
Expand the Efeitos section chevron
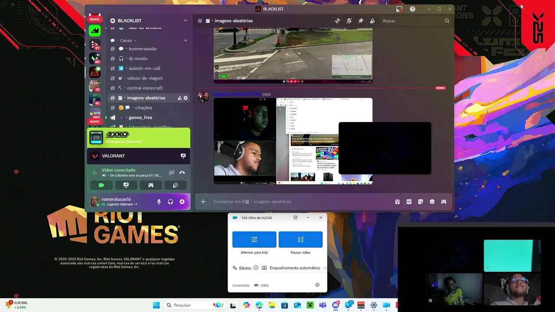click(x=325, y=268)
